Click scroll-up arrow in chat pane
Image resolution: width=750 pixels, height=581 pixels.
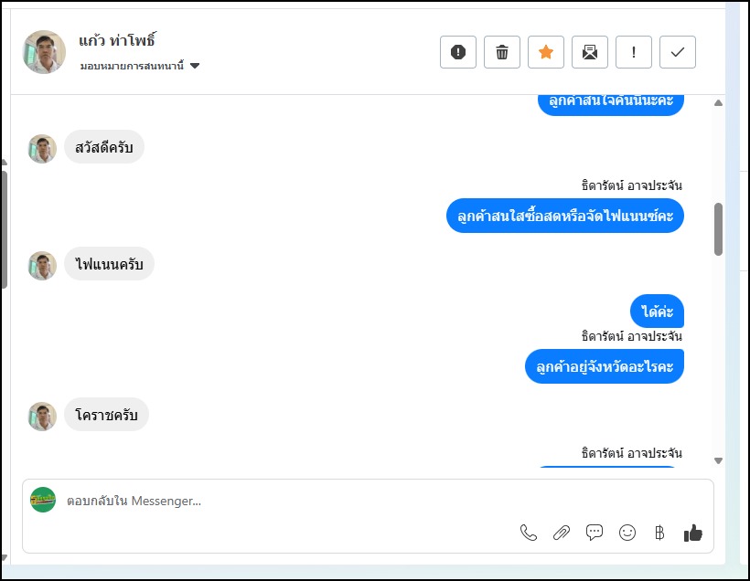[718, 103]
